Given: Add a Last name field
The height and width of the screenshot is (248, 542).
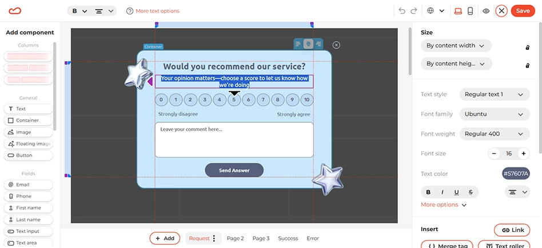Looking at the screenshot, I should pos(29,219).
